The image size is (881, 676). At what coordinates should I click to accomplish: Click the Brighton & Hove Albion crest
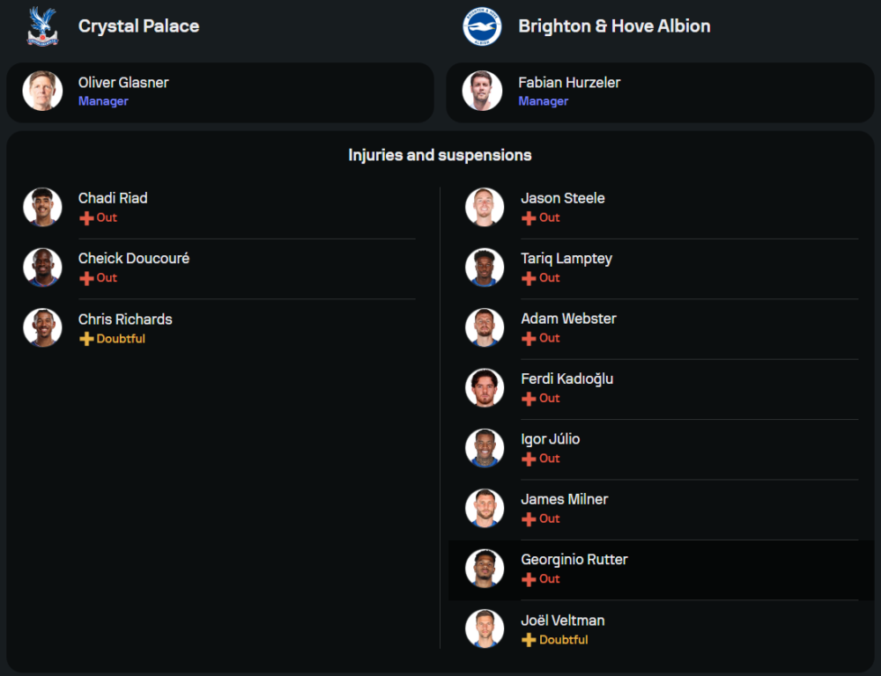tap(482, 26)
